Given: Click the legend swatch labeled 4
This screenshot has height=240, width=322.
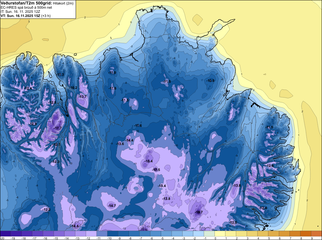Looking at the screenshot, I should [263, 233].
